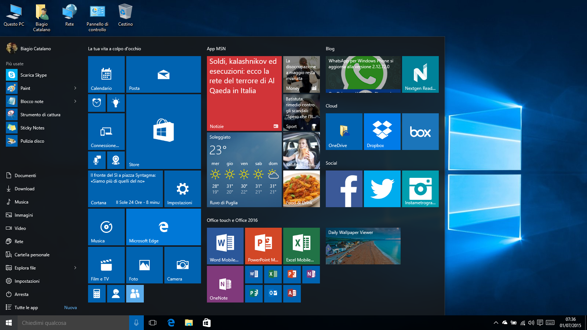
Task: Launch the Store tile
Action: click(164, 132)
